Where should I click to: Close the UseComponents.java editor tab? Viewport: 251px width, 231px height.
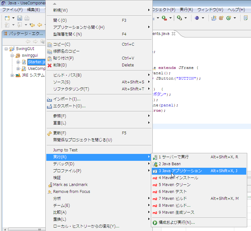173,33
